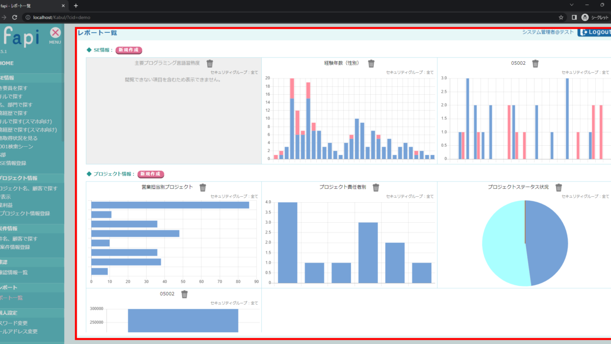Image resolution: width=611 pixels, height=344 pixels.
Task: Open the browser side panel icon
Action: point(574,17)
